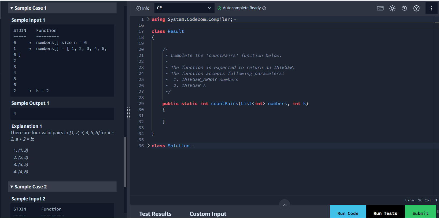The image size is (439, 218).
Task: Click line number 29 in the gutter
Action: [x=141, y=104]
